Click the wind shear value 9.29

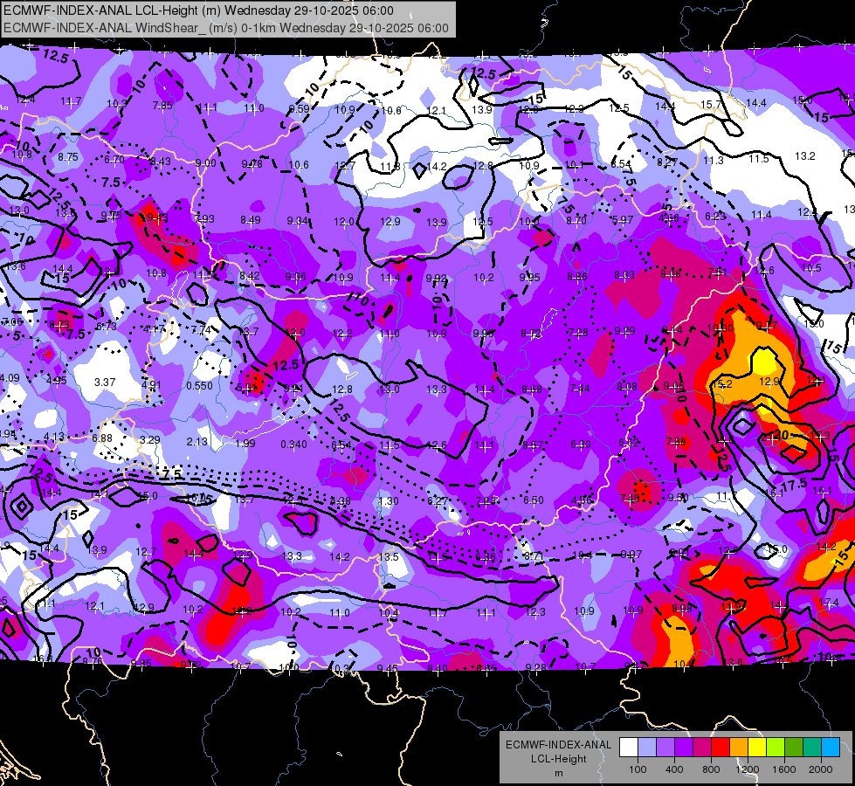[625, 330]
